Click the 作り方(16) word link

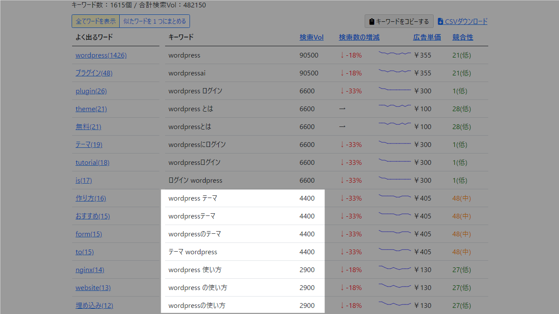point(90,198)
